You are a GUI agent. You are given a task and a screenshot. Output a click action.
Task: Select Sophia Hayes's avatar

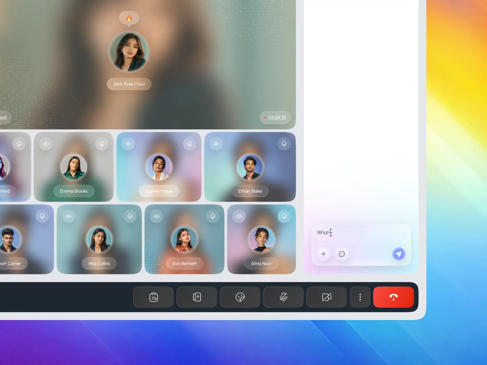[159, 167]
